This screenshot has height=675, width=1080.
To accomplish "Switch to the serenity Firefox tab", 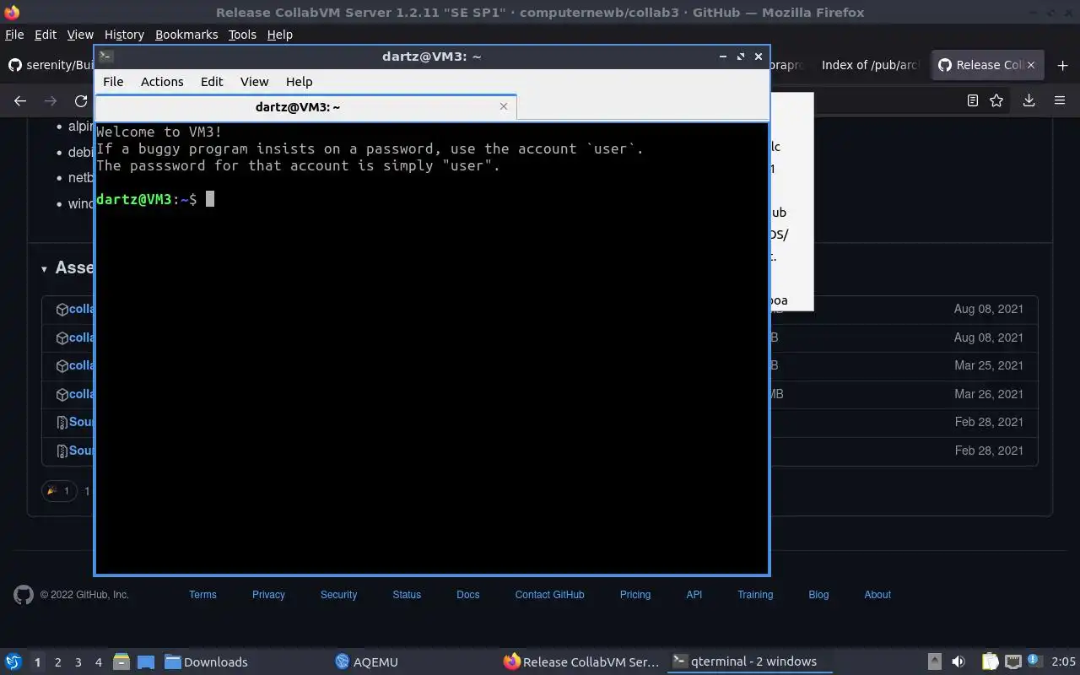I will 49,65.
